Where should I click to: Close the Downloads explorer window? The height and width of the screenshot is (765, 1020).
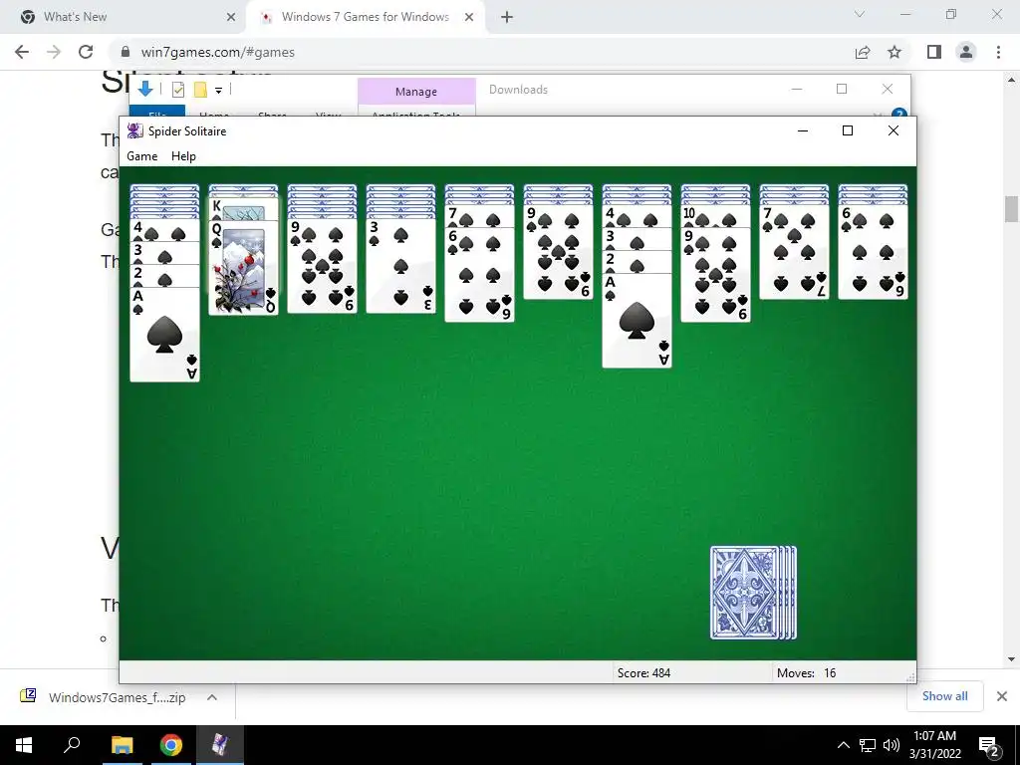(888, 89)
